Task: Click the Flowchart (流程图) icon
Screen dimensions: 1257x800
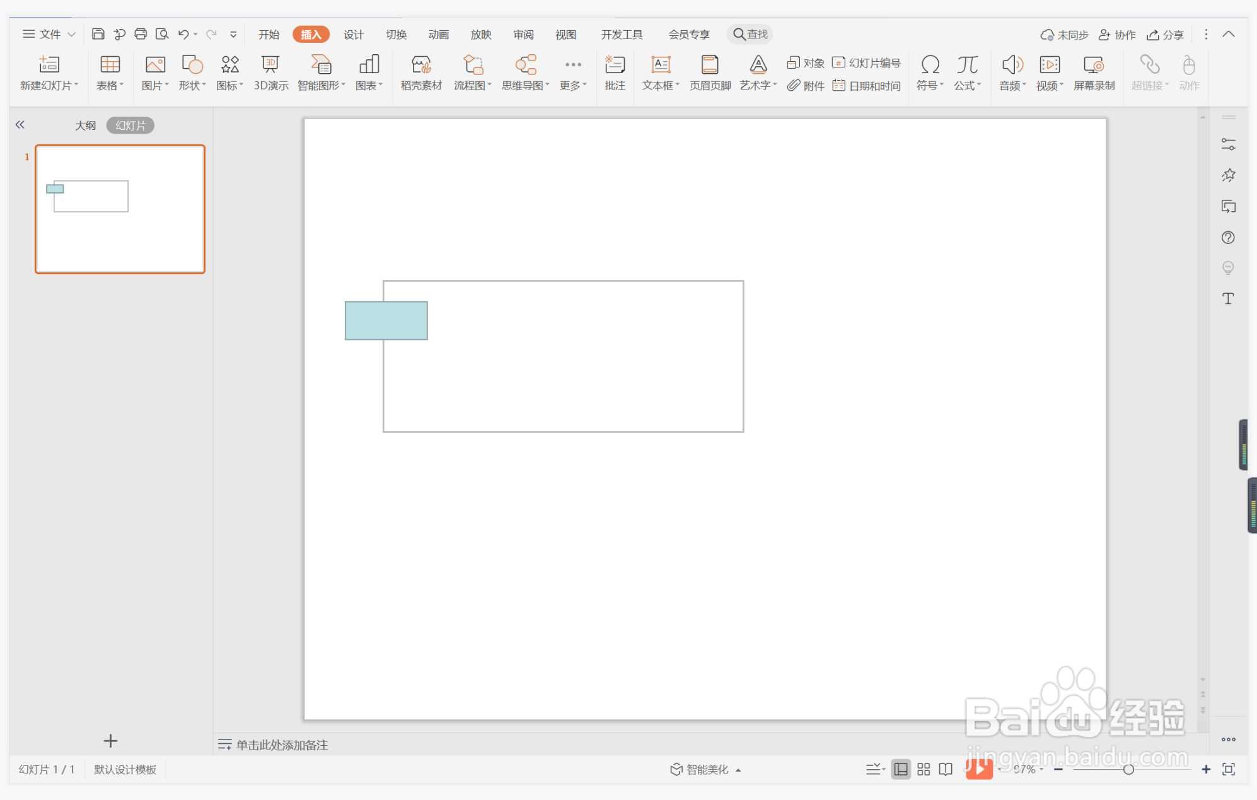Action: click(x=472, y=65)
